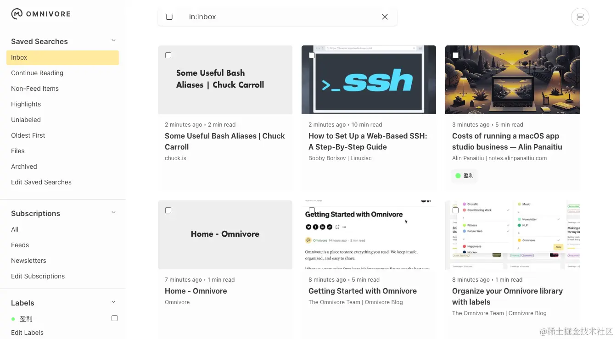Open title Some Useful Bash Aliases | Chuck Carroll
616x339 pixels.
pyautogui.click(x=225, y=141)
